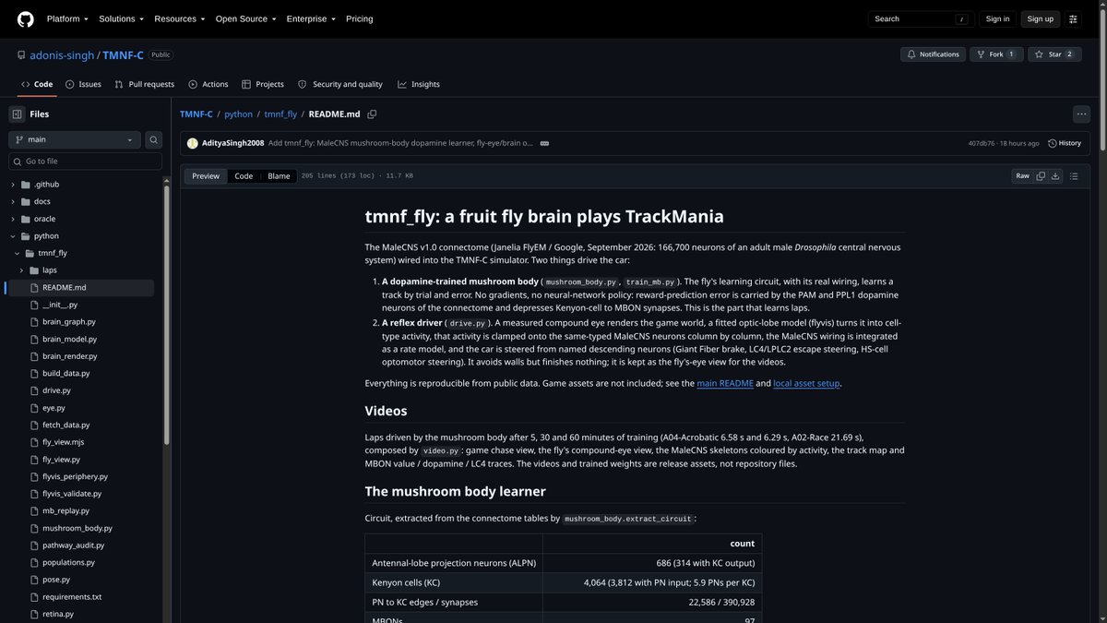Screen dimensions: 1107x623
Task: Collapse the python folder chevron
Action: coord(13,235)
